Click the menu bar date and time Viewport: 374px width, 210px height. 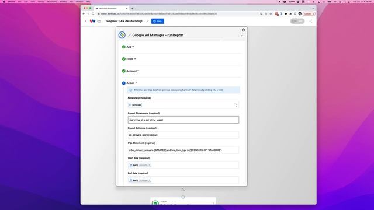362,2
